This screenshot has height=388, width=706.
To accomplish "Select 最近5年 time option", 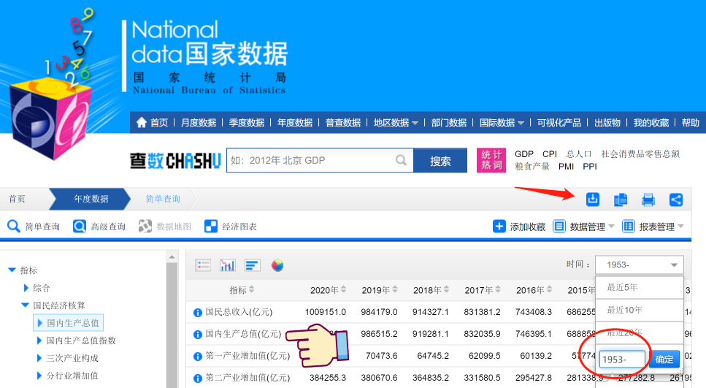I will (640, 287).
